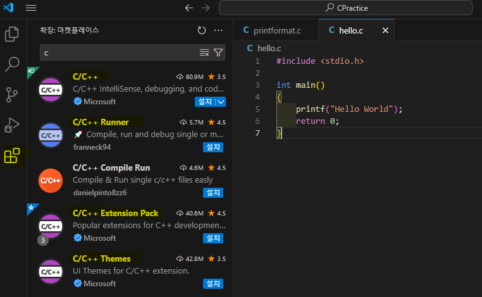482x297 pixels.
Task: Go back with the left arrow
Action: coord(188,8)
